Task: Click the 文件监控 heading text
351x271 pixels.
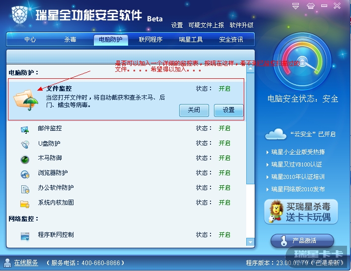Action: click(59, 89)
